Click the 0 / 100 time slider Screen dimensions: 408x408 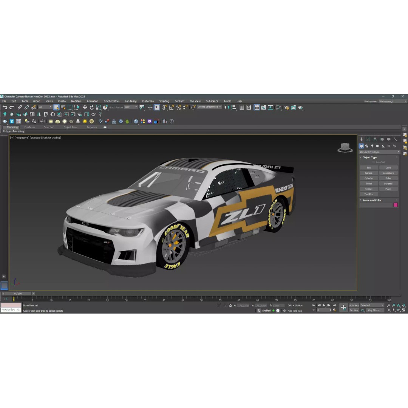(x=18, y=294)
